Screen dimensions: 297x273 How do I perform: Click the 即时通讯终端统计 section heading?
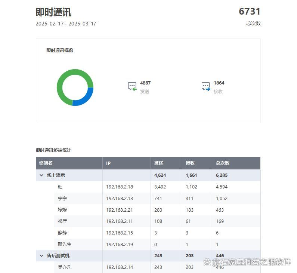coord(53,150)
